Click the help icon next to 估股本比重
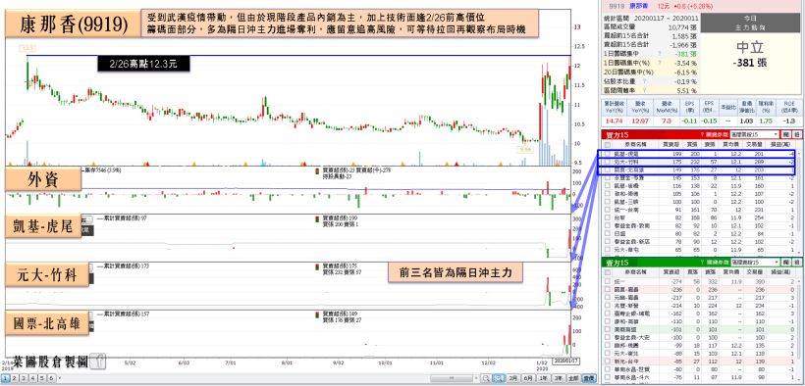 tap(644, 81)
